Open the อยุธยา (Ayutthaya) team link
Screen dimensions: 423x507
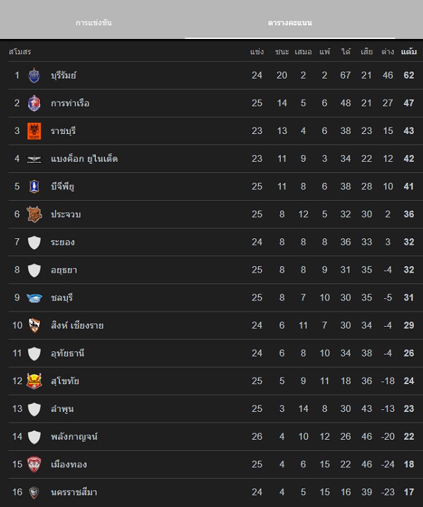pos(64,270)
